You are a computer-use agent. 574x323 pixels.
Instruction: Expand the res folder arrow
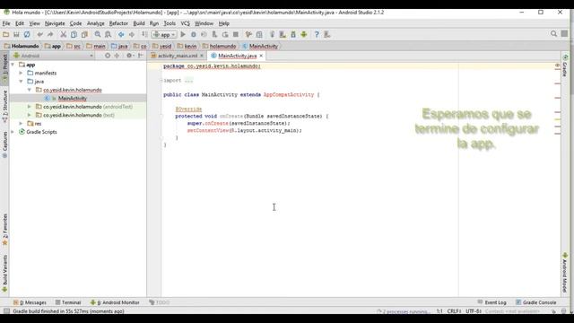[21, 124]
